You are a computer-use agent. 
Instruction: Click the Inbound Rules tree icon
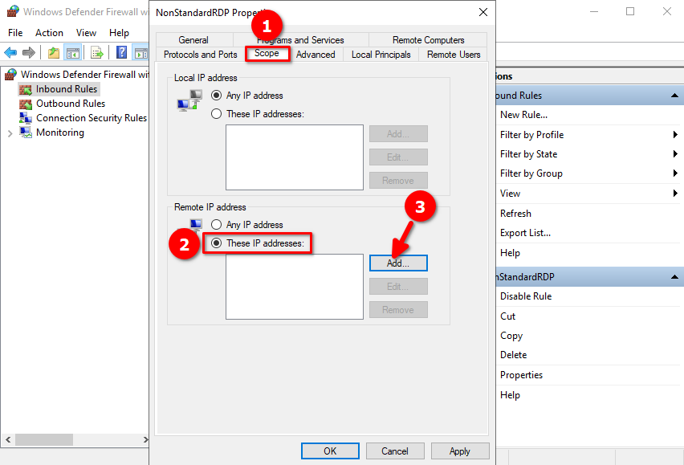pyautogui.click(x=26, y=89)
